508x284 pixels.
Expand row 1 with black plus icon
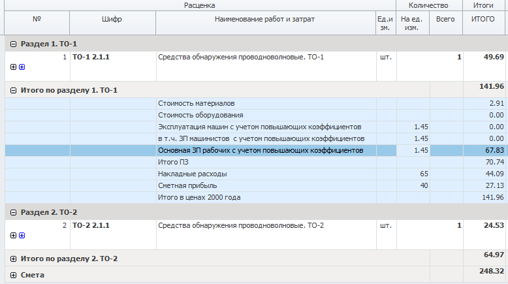(13, 67)
